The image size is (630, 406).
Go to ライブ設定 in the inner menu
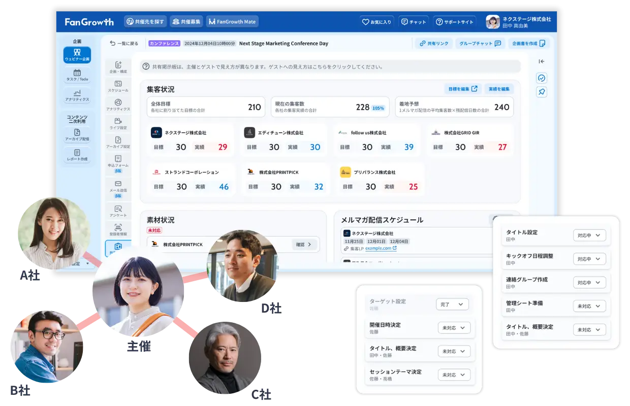point(118,124)
